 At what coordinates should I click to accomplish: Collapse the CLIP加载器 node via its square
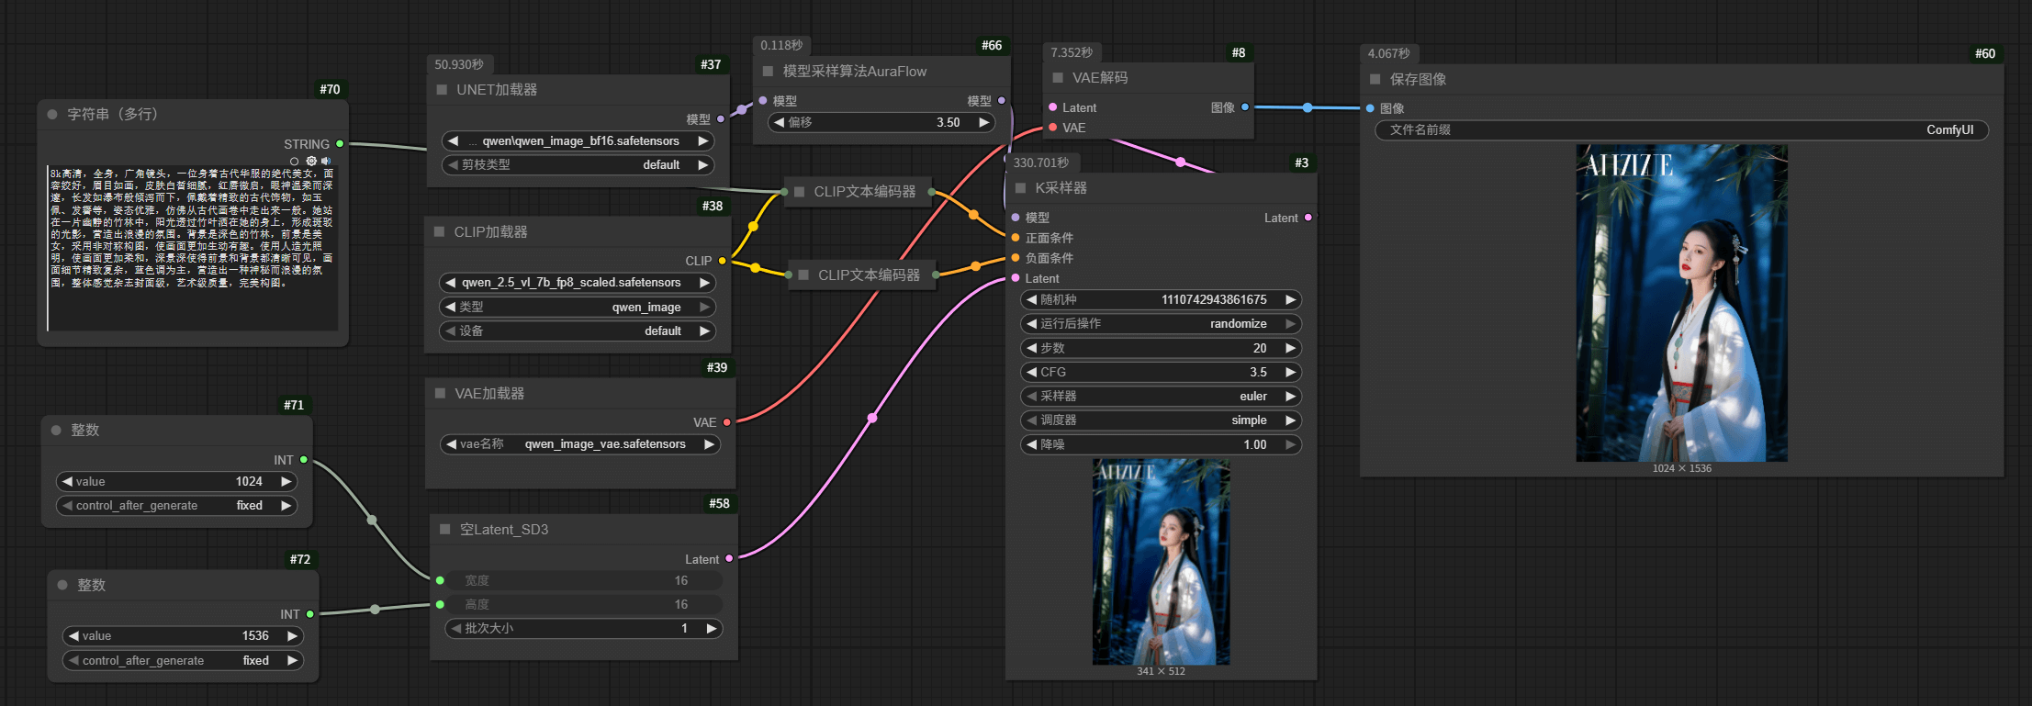pyautogui.click(x=440, y=231)
